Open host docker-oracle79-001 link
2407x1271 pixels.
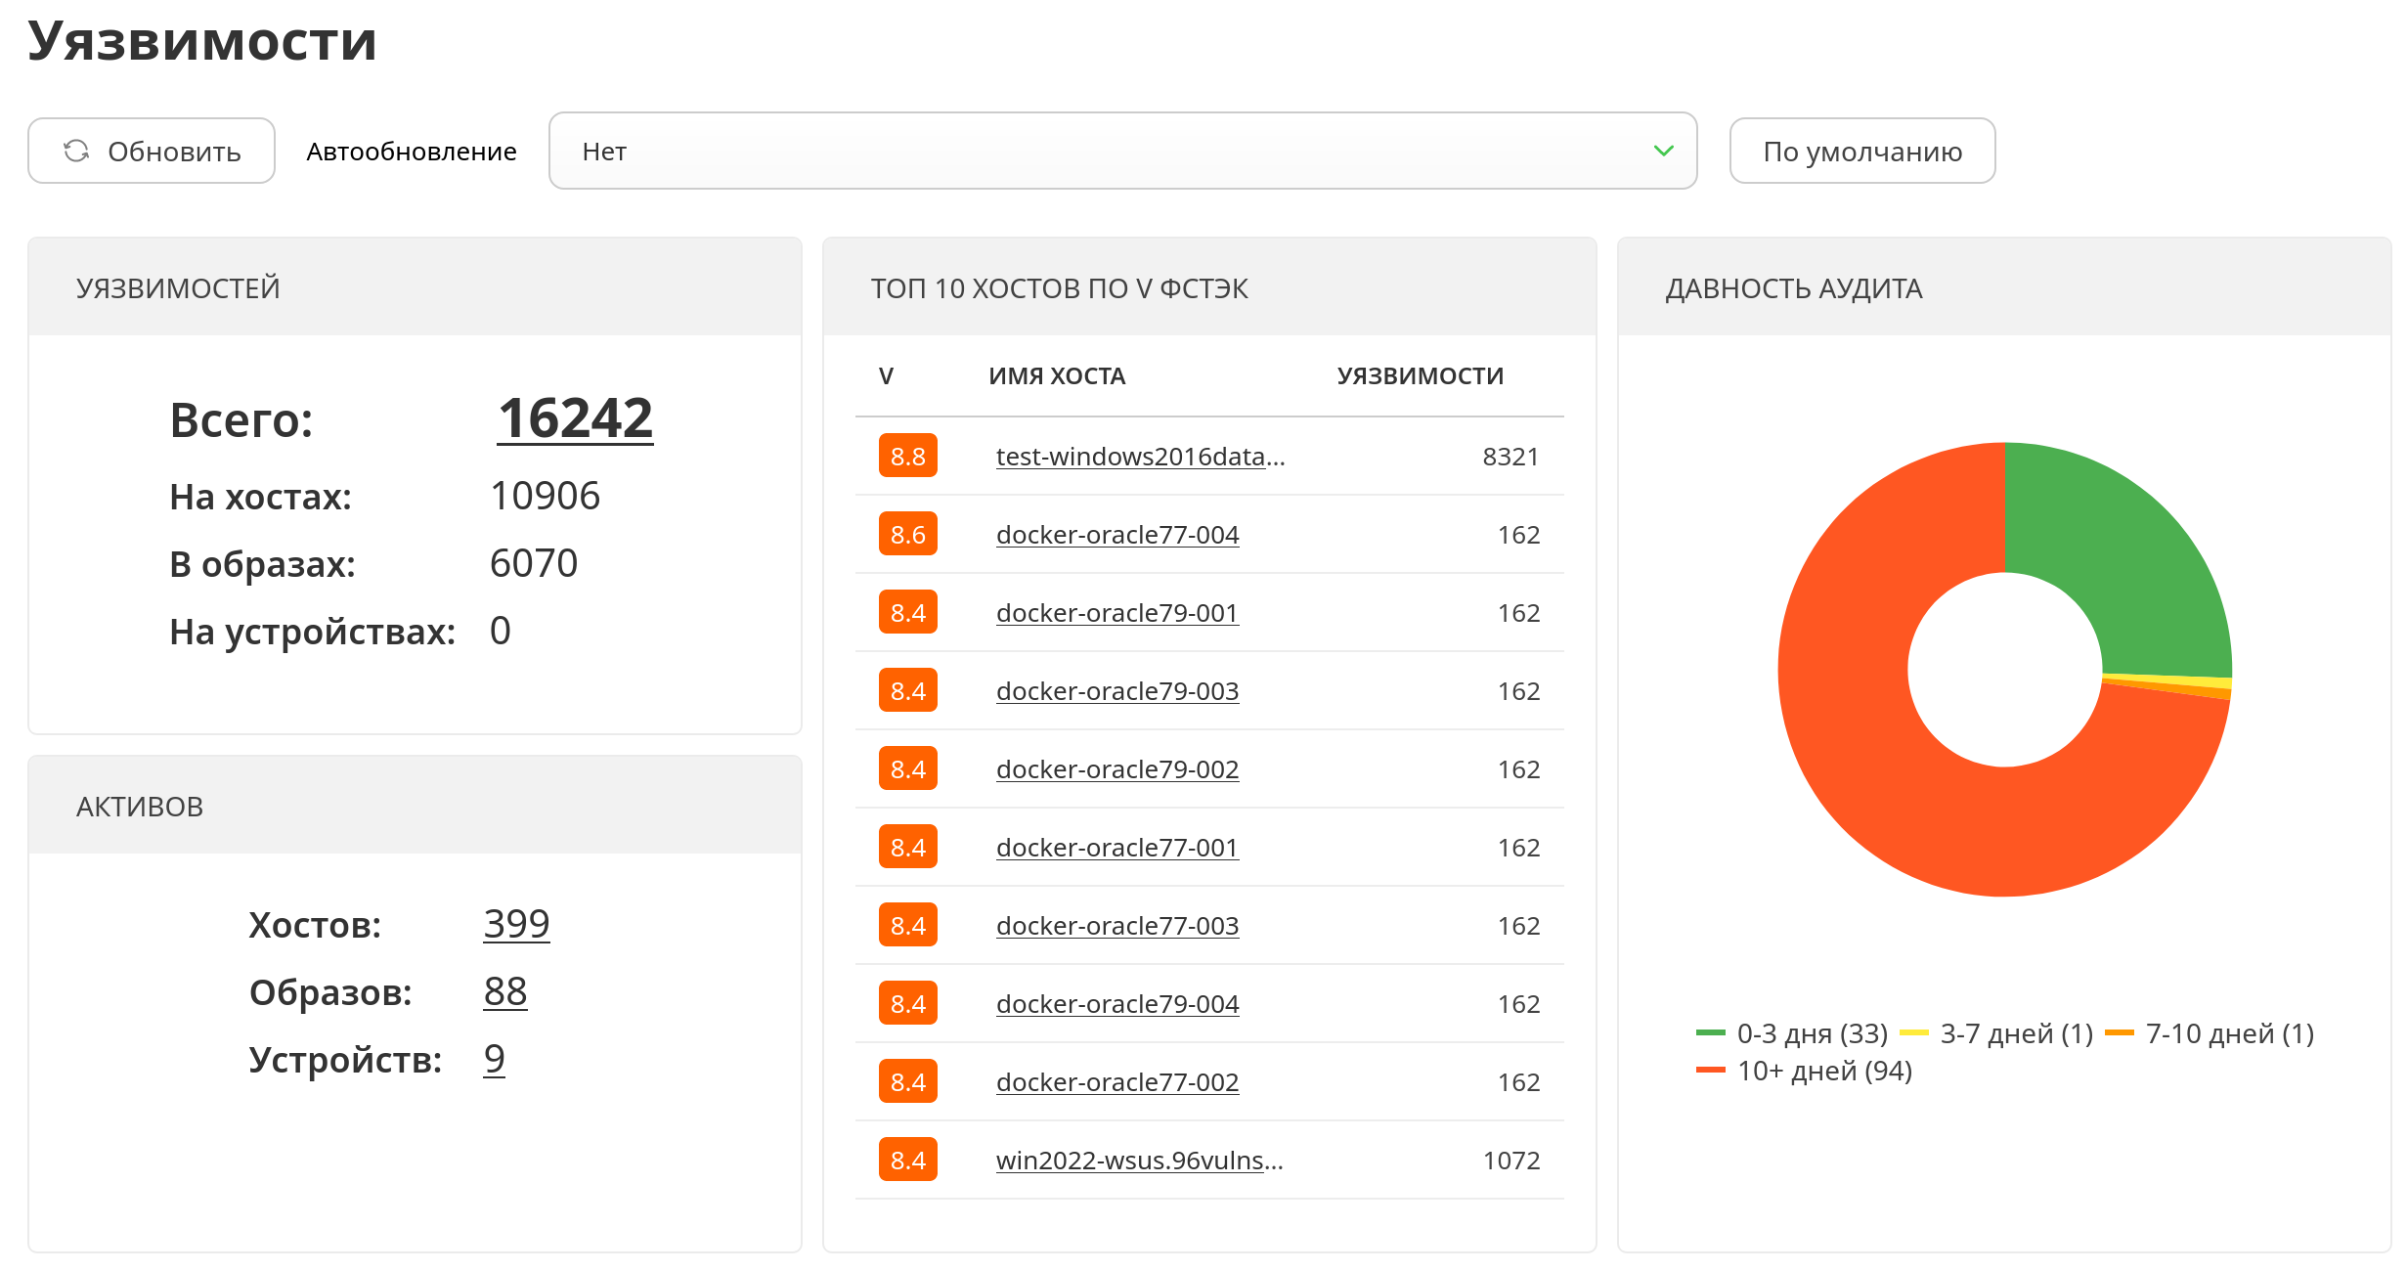point(1117,613)
